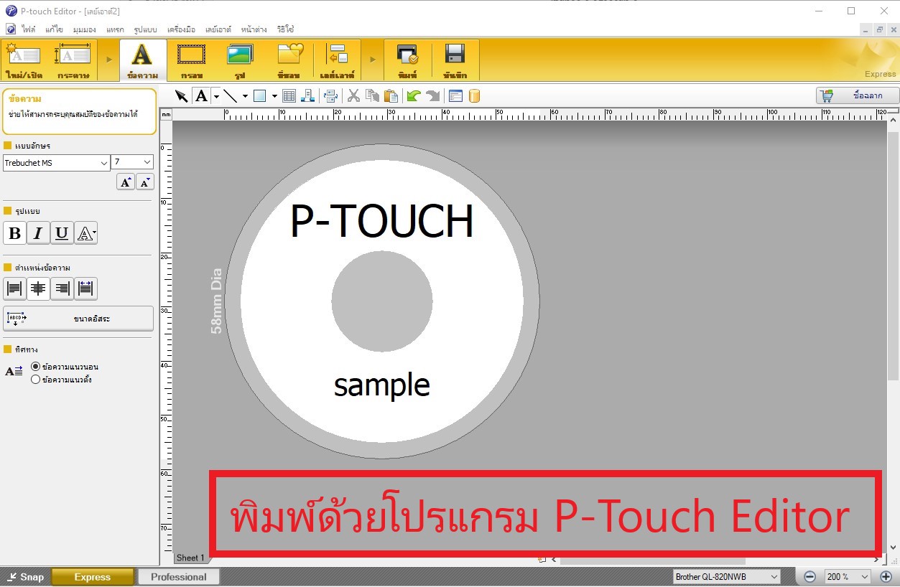Image resolution: width=900 pixels, height=587 pixels.
Task: Switch to Snap mode
Action: tap(26, 577)
